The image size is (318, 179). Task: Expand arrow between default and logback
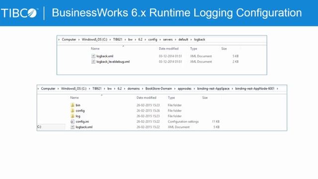pos(191,40)
